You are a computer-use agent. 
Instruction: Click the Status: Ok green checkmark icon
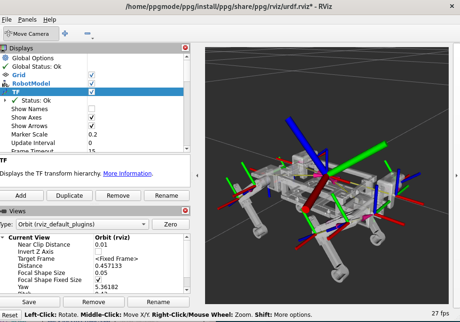(x=15, y=100)
